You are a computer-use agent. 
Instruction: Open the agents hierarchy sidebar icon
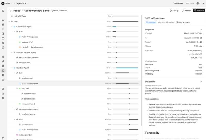pos(3,24)
